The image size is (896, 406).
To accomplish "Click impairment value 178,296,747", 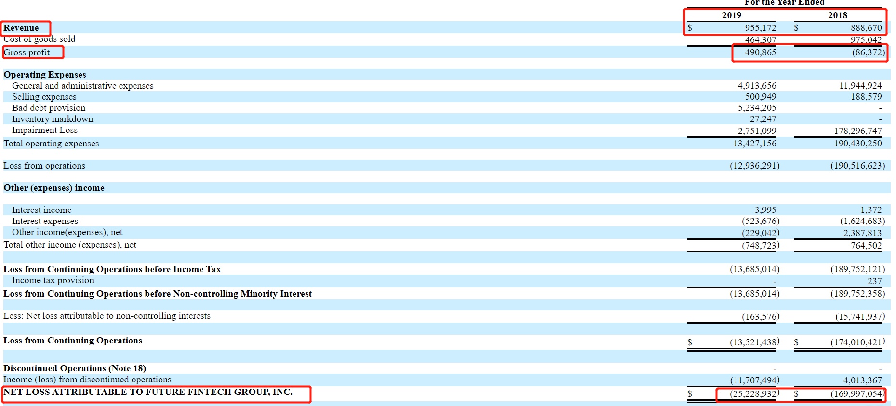I will tap(858, 131).
